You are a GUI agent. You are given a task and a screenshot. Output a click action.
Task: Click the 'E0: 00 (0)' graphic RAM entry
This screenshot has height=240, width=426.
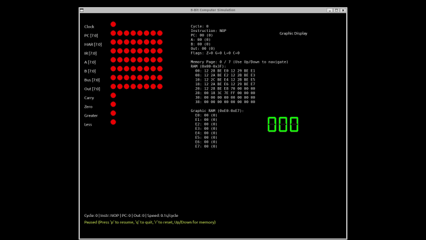pos(206,116)
